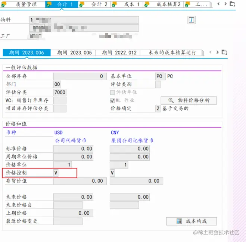Click the 币种 label link
This screenshot has height=242, width=246.
11,133
